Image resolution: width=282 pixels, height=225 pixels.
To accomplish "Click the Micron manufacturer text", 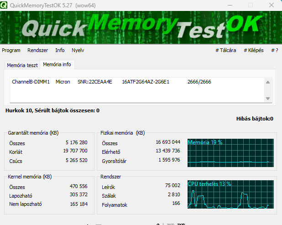I will click(x=63, y=82).
